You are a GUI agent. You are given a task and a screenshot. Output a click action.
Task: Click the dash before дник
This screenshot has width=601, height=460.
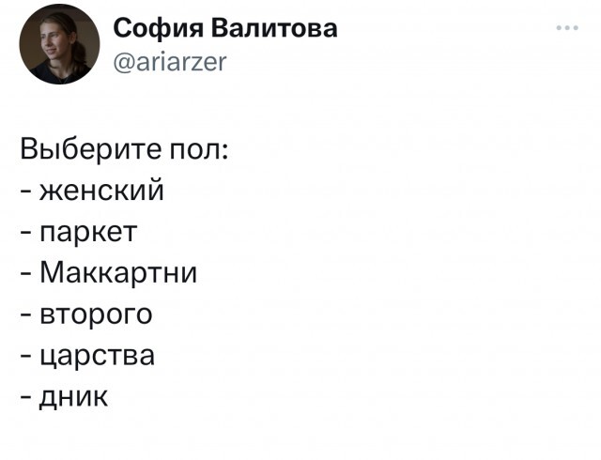coord(27,396)
